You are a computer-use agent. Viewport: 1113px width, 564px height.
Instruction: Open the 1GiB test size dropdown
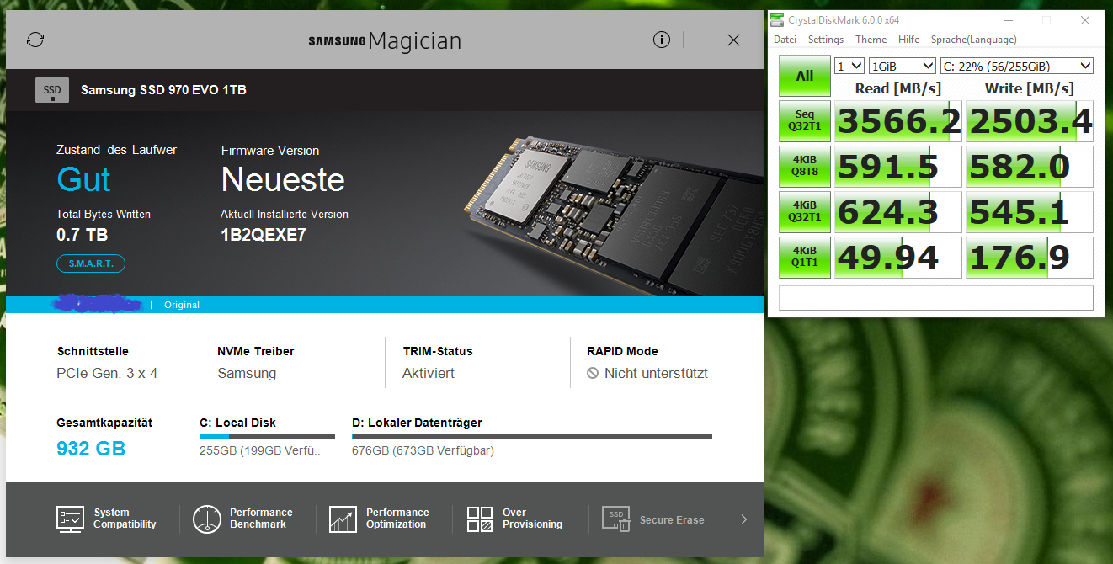click(903, 66)
